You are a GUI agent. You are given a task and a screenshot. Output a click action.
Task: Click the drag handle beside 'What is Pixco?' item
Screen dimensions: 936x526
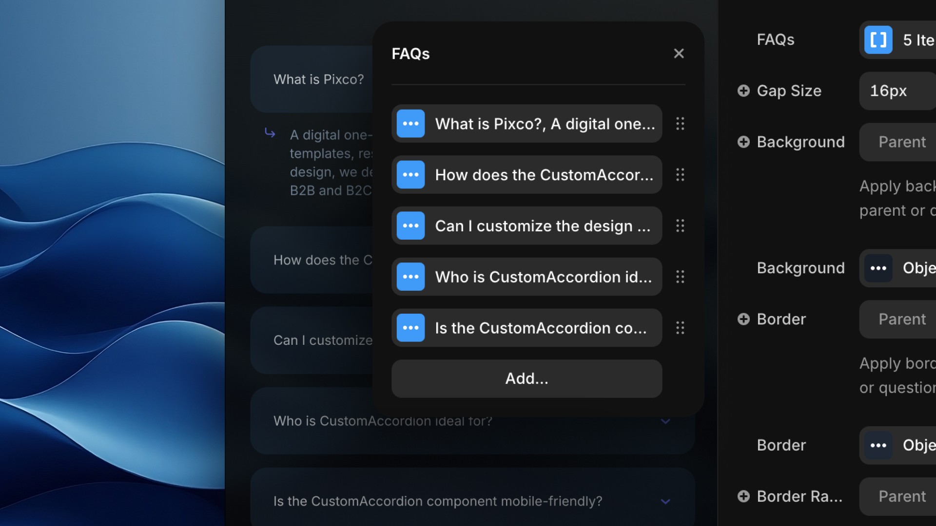pyautogui.click(x=680, y=124)
